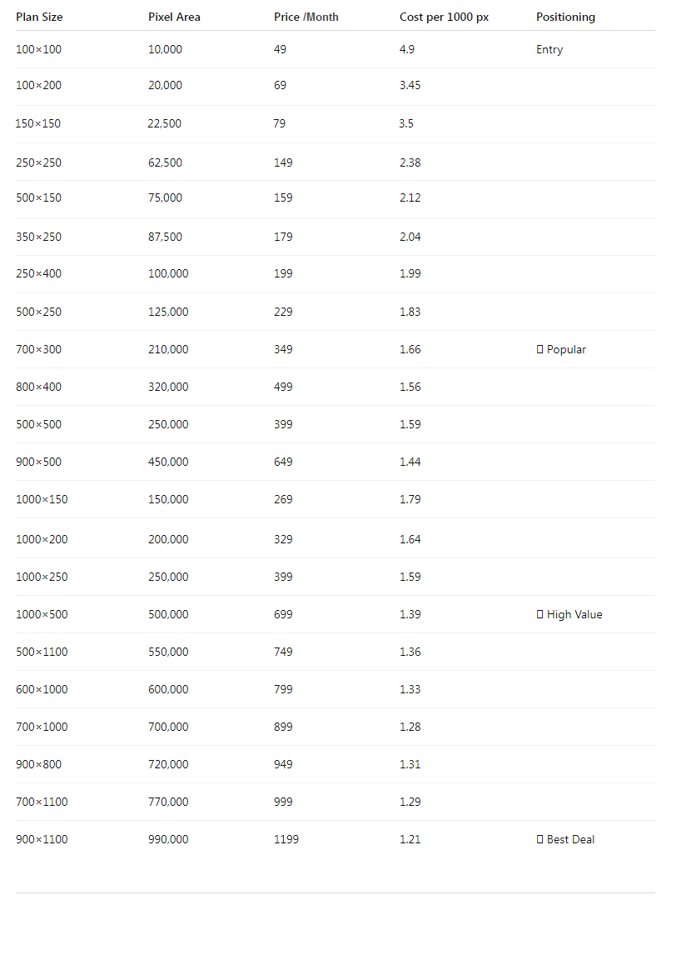Select the 1.21 cost value
Image resolution: width=681 pixels, height=980 pixels.
(x=410, y=840)
